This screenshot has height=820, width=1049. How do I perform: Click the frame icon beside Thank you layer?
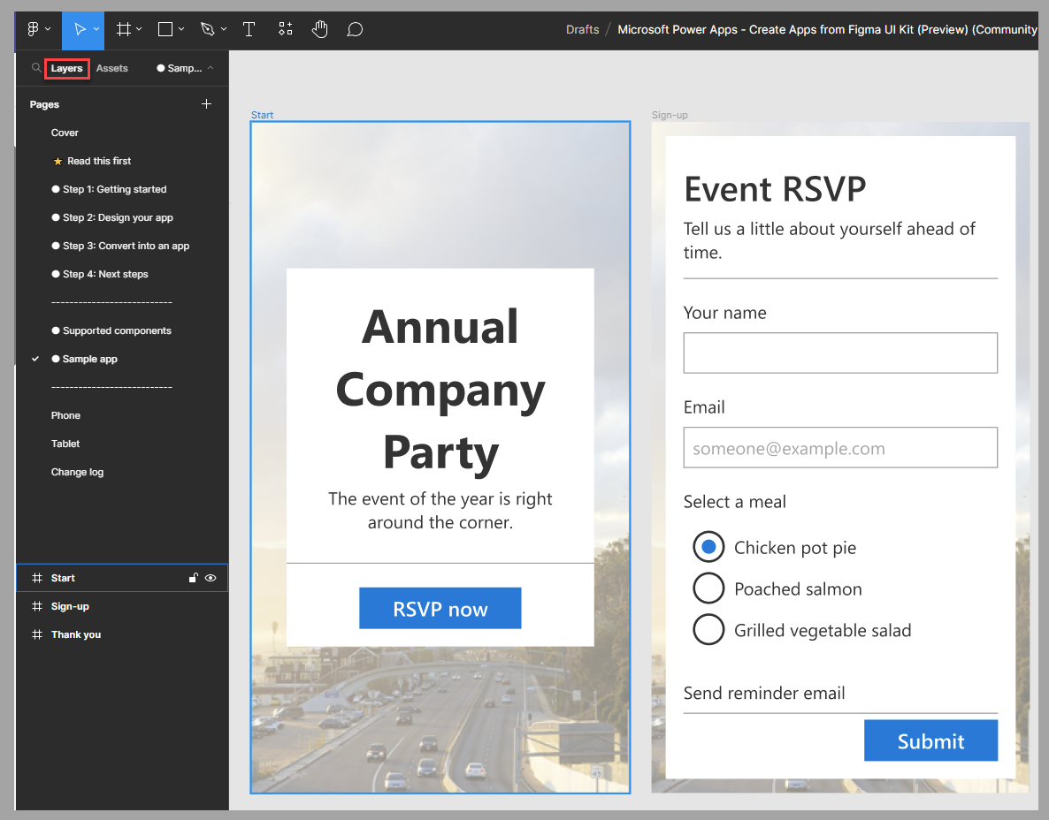coord(37,634)
